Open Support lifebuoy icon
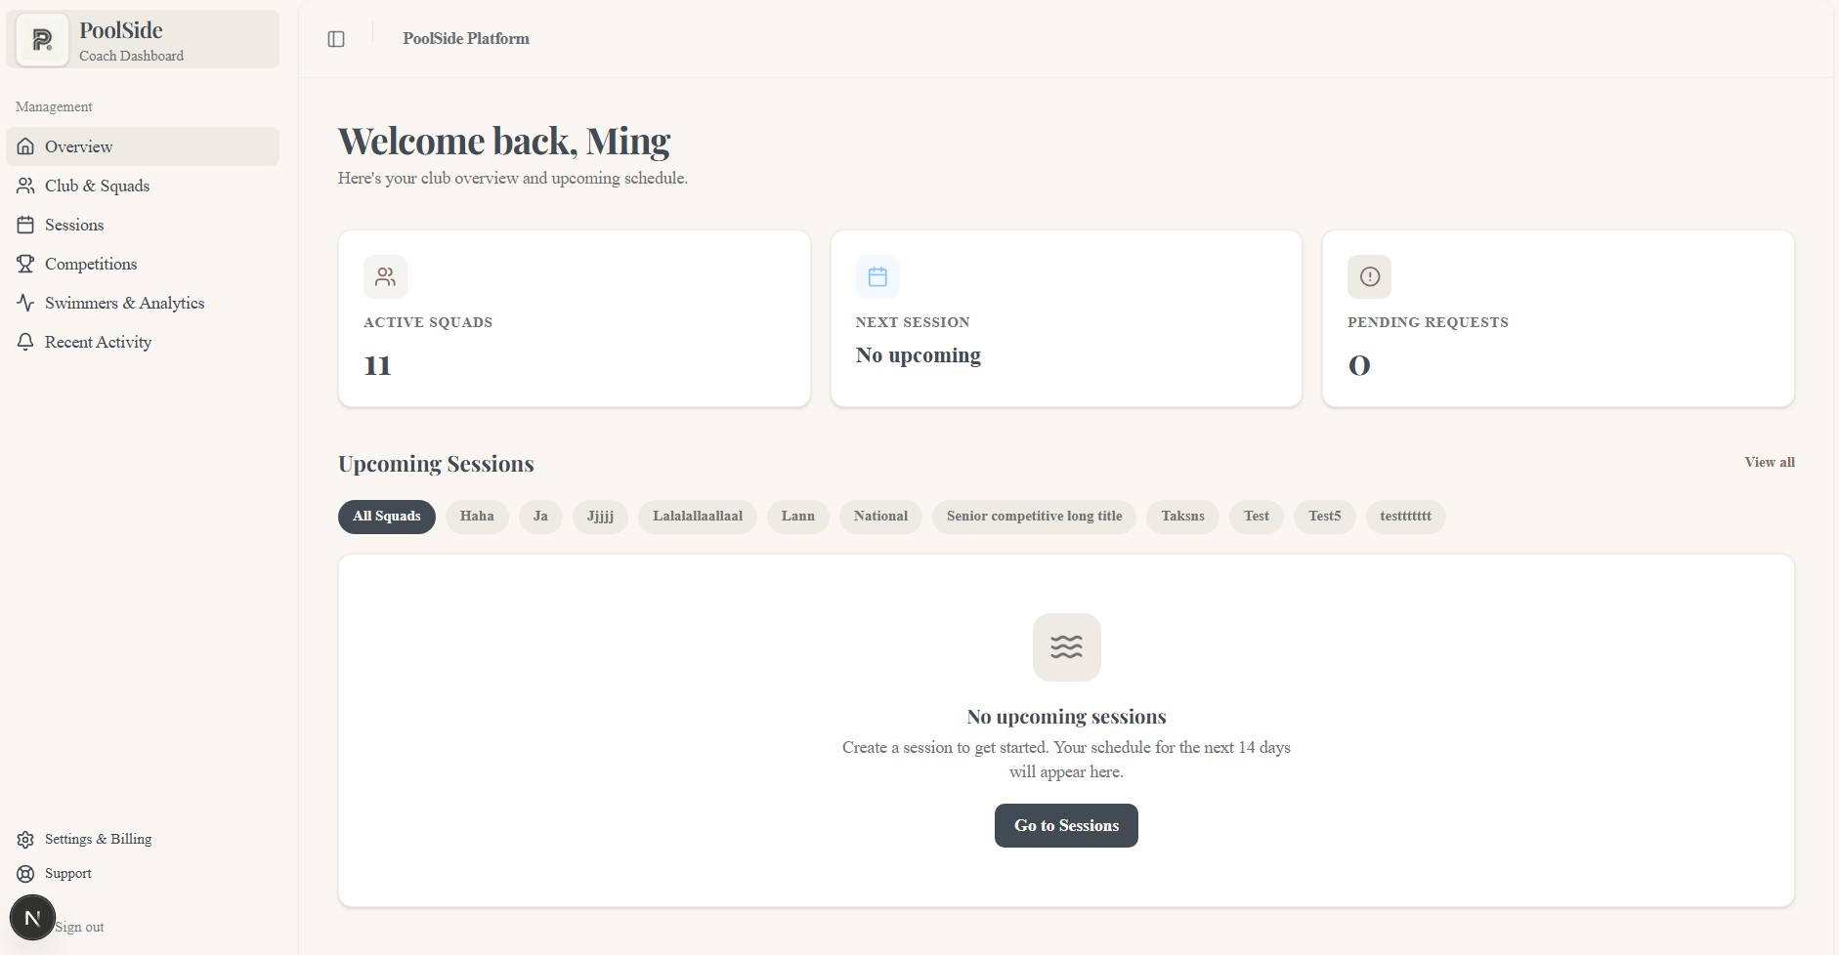This screenshot has height=955, width=1839. click(x=25, y=874)
